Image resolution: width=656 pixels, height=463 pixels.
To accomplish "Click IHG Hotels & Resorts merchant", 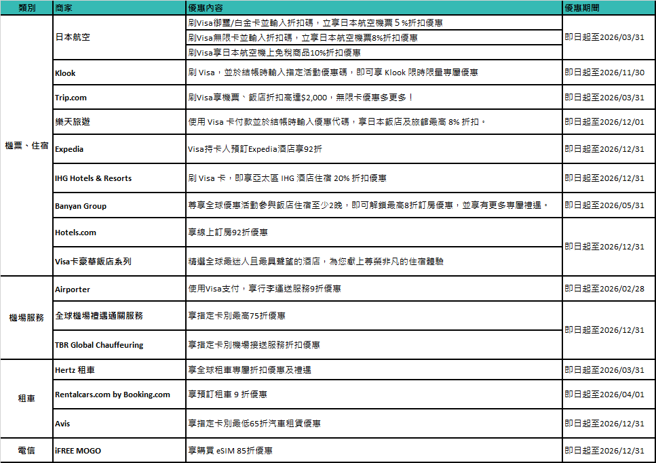I will 93,178.
